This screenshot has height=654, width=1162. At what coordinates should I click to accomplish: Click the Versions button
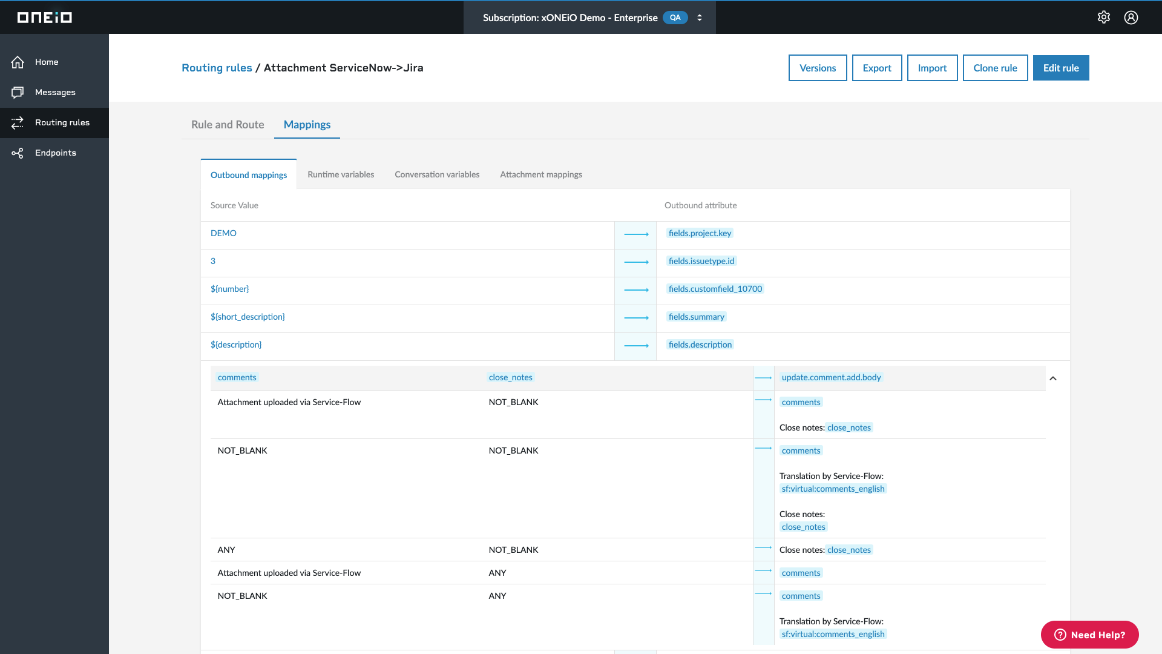pos(818,68)
